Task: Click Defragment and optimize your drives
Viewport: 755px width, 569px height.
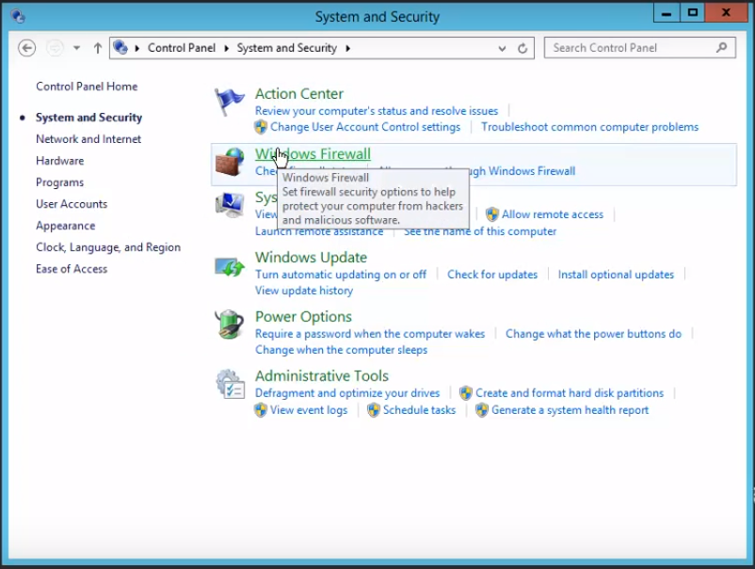Action: click(347, 393)
